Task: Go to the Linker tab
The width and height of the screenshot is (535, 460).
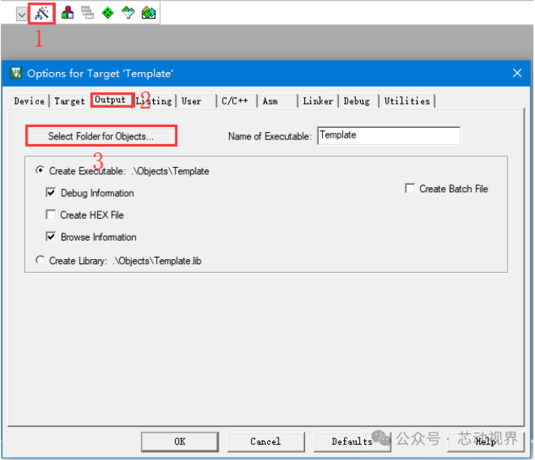Action: (x=318, y=101)
